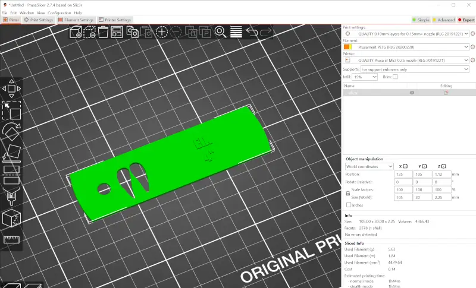
Task: Click the Delete all trash icon
Action: (103, 32)
